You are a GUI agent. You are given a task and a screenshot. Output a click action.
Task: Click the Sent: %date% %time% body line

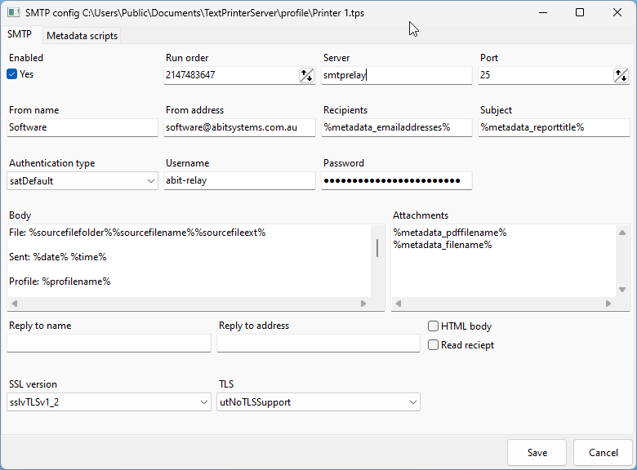[x=58, y=257]
